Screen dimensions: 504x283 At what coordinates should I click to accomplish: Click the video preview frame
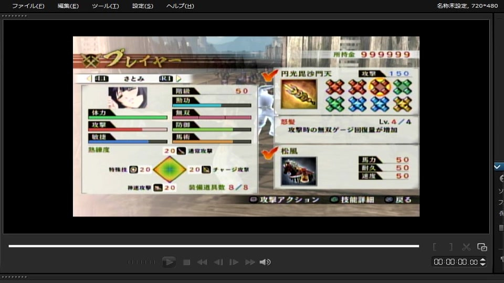(x=246, y=126)
